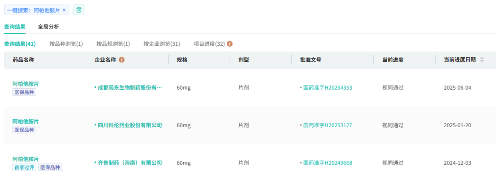Open company link 齐鲁制药（海南）有限公司
This screenshot has width=496, height=177.
click(x=130, y=163)
